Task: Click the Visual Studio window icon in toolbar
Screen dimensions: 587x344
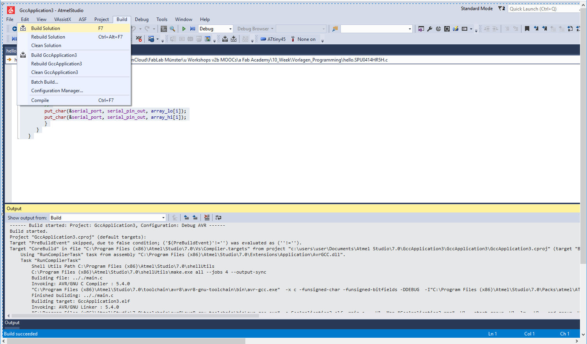Action: click(421, 29)
